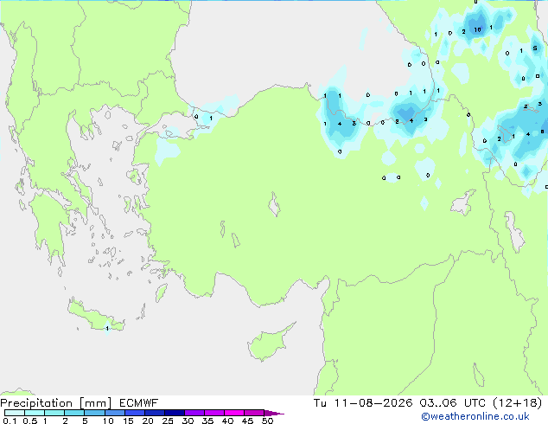
Task: Click the precipitation value "10" on the map
Action: point(477,29)
